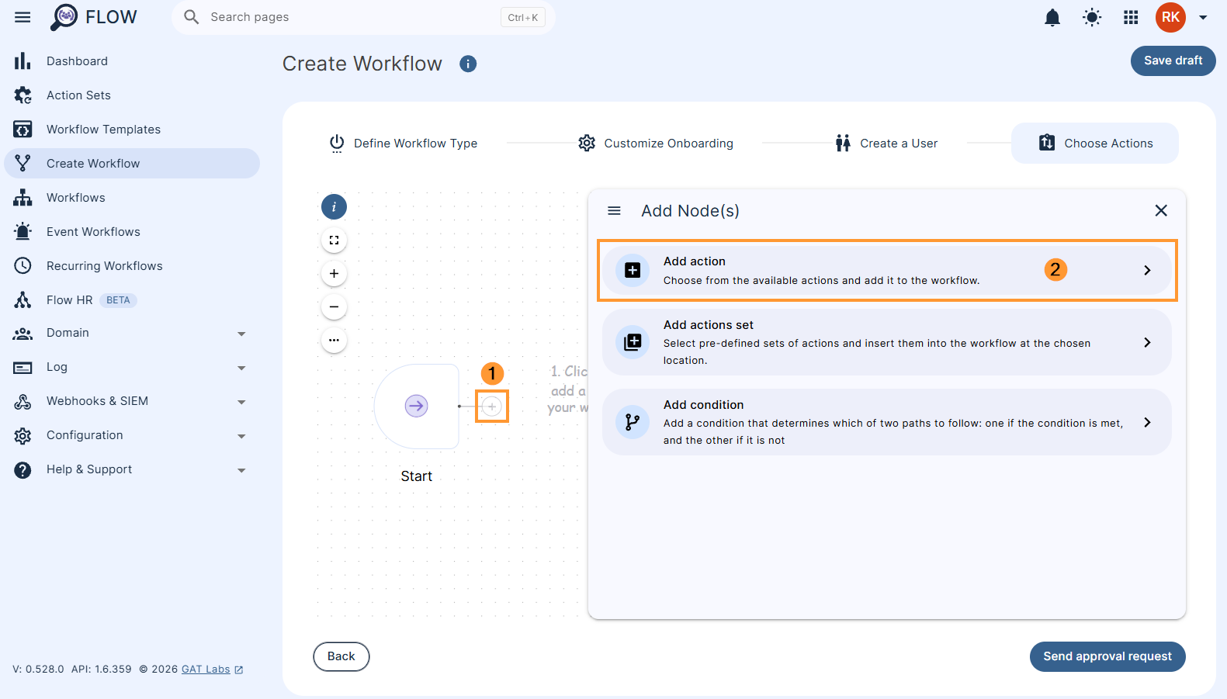The height and width of the screenshot is (699, 1227).
Task: Click the Configuration gear icon
Action: pos(23,436)
